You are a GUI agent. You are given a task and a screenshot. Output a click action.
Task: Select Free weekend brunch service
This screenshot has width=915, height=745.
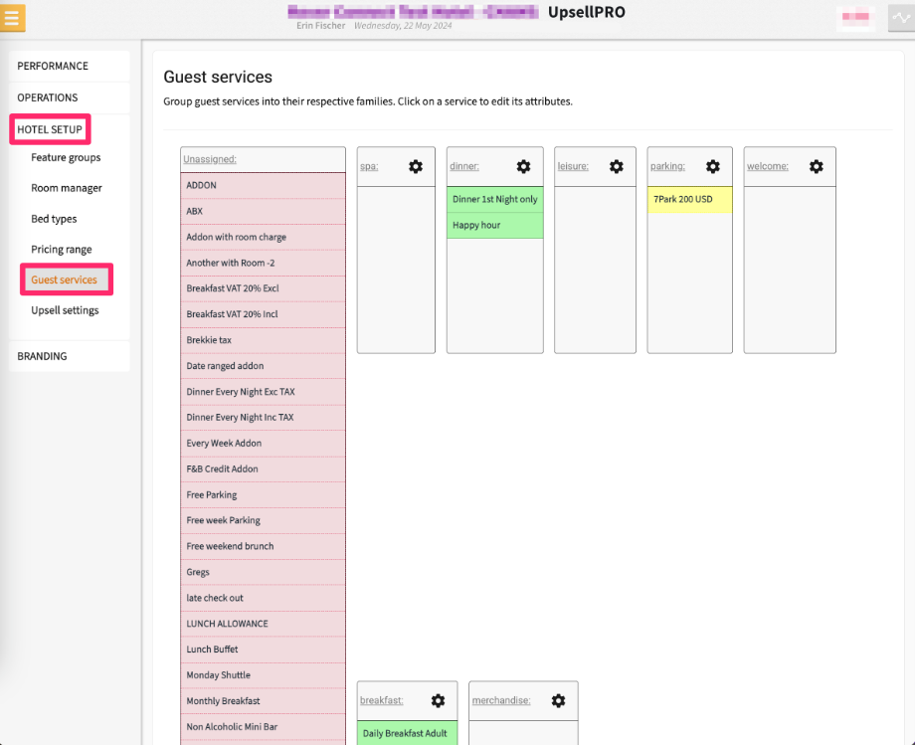tap(264, 546)
